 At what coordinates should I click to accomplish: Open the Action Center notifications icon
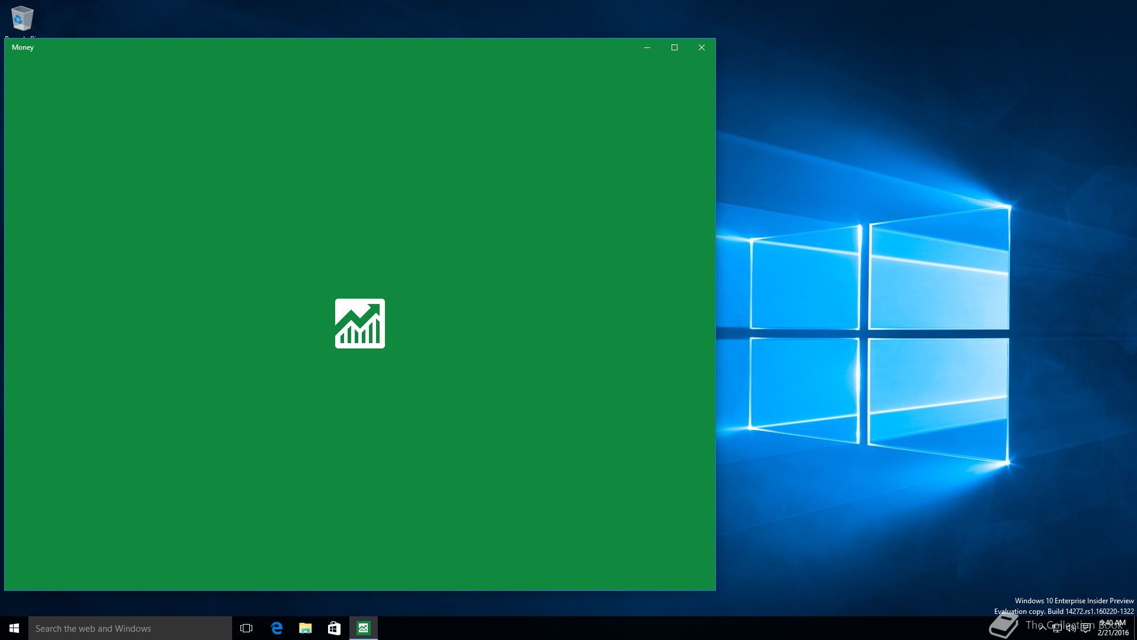click(1085, 628)
